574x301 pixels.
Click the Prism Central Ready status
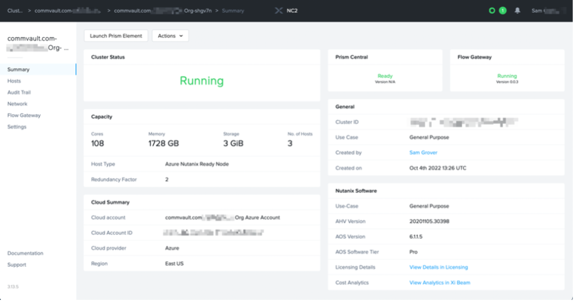click(x=385, y=76)
